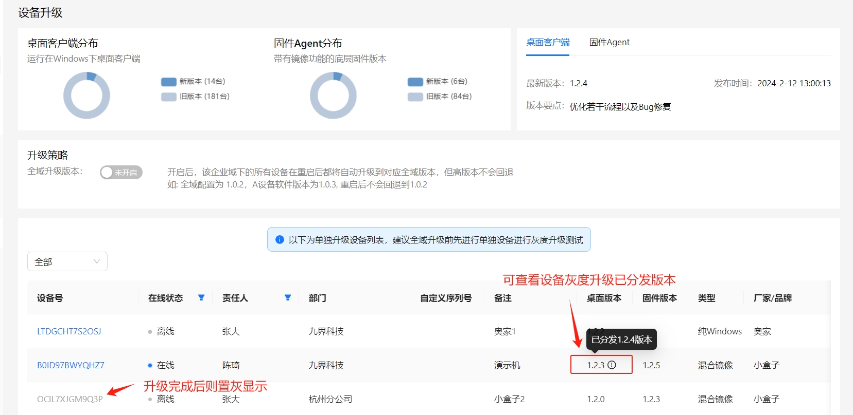The height and width of the screenshot is (415, 853).
Task: Switch to the 固件Agent tab
Action: pos(609,42)
